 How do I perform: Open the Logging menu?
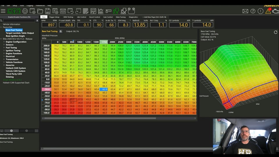click(x=30, y=6)
